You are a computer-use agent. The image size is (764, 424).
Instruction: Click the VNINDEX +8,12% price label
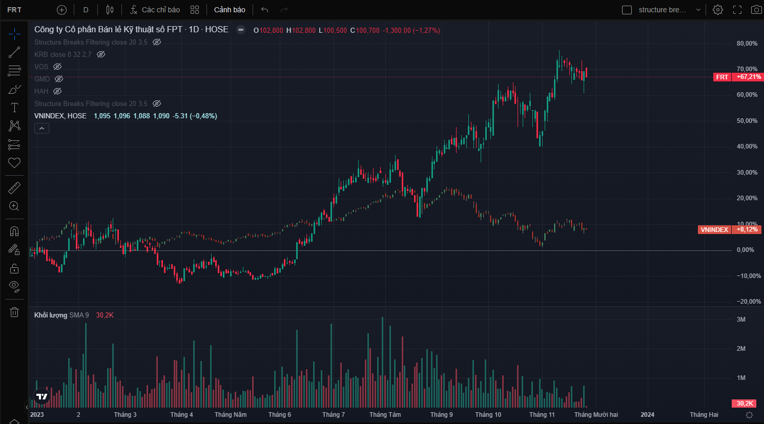pyautogui.click(x=729, y=229)
